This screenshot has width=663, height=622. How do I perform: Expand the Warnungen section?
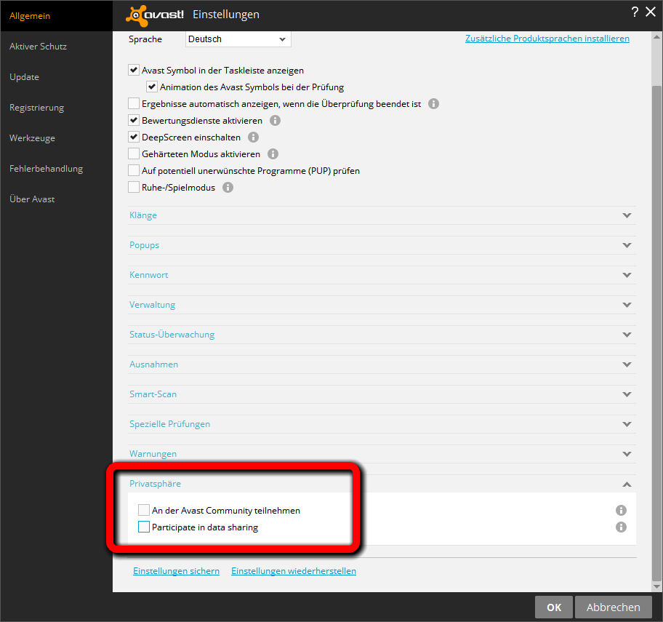point(382,454)
